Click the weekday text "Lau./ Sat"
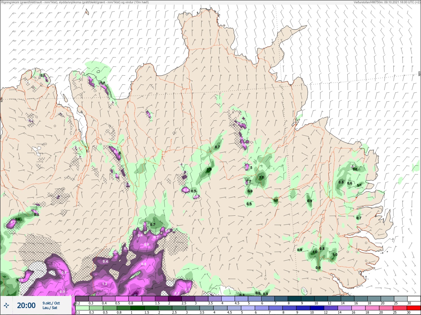This screenshot has width=421, height=315. coord(50,308)
